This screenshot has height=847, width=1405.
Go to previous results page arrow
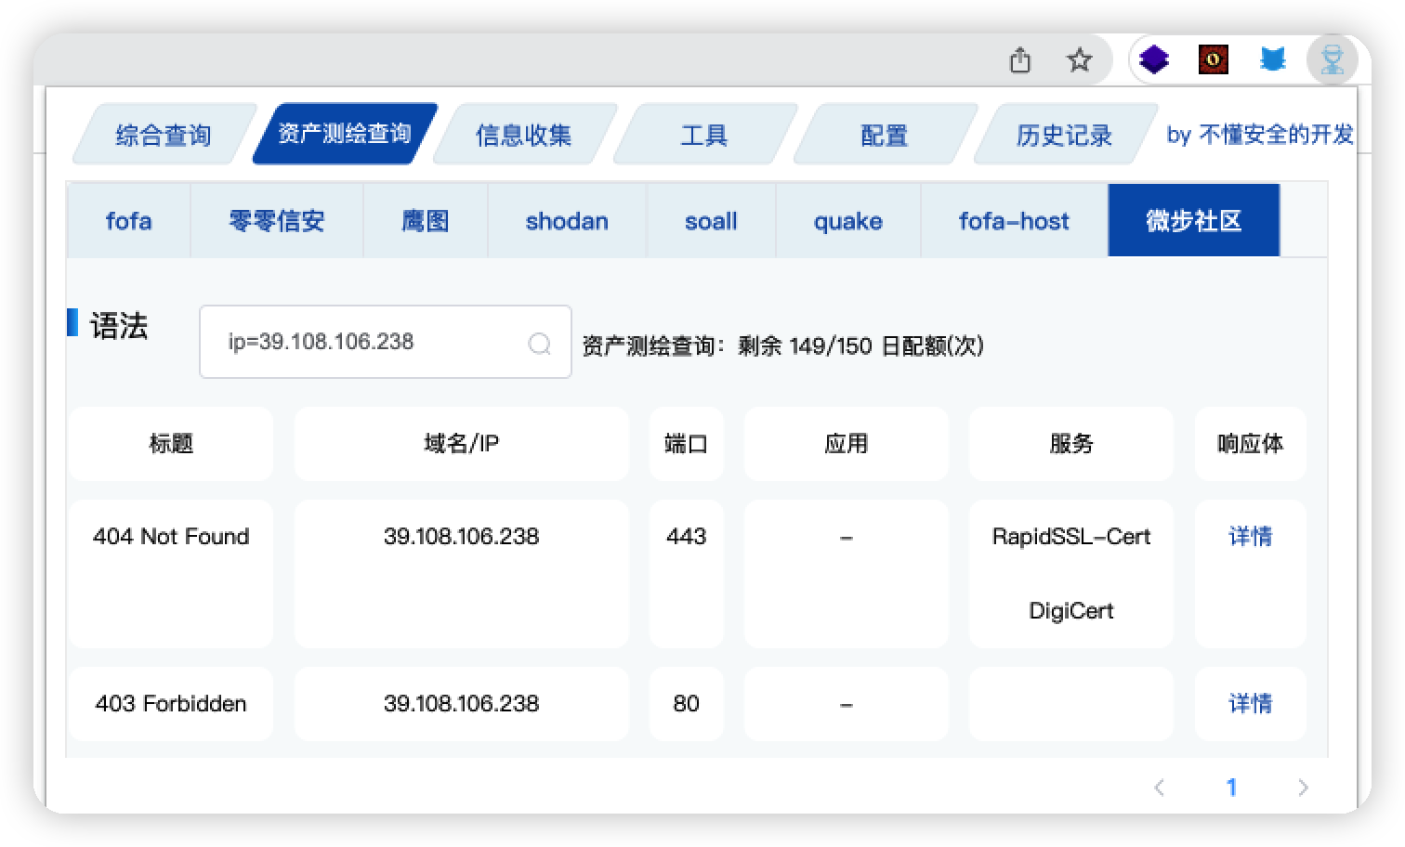coord(1160,788)
